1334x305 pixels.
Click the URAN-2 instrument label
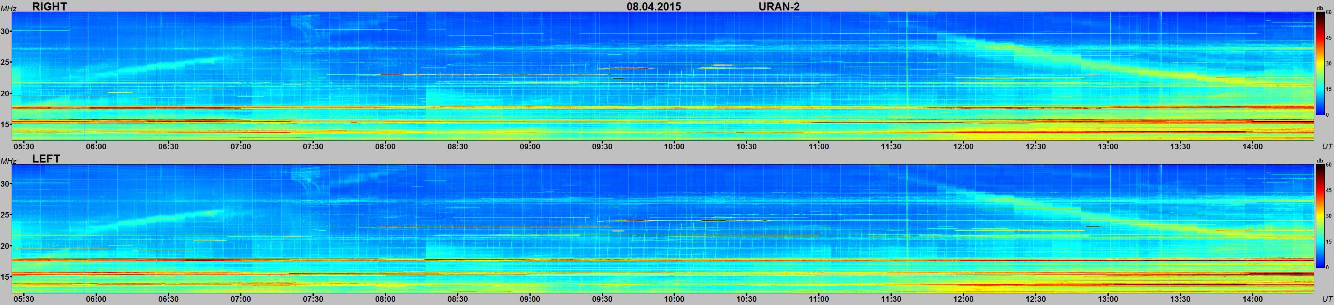[x=779, y=6]
